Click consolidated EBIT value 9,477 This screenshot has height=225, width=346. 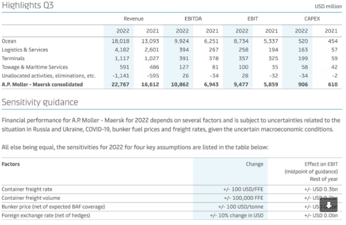click(241, 84)
